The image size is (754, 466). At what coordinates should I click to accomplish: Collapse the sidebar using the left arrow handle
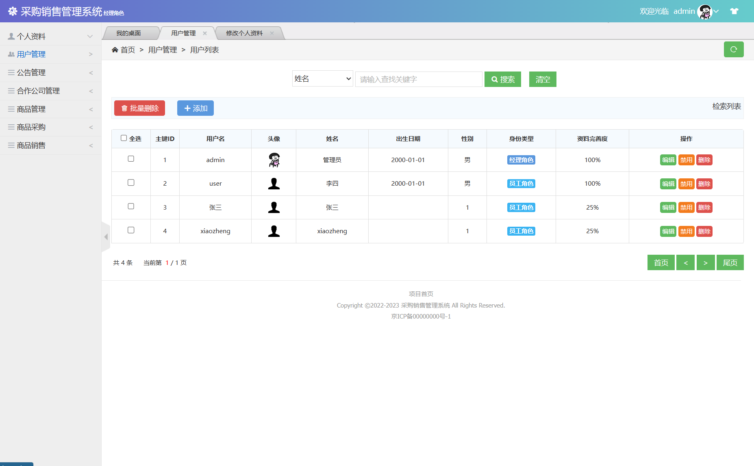[106, 237]
